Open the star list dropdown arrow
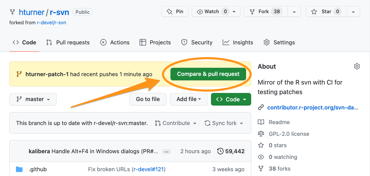This screenshot has height=176, width=370. point(353,12)
